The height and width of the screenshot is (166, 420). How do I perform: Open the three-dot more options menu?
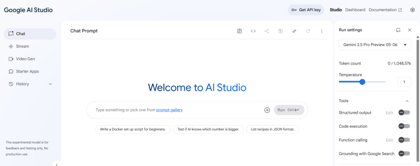[x=322, y=31]
